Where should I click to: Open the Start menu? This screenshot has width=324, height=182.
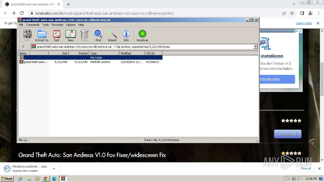(7, 178)
